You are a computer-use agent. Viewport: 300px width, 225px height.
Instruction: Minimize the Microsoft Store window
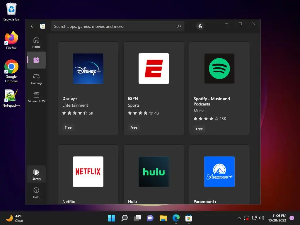[x=227, y=24]
